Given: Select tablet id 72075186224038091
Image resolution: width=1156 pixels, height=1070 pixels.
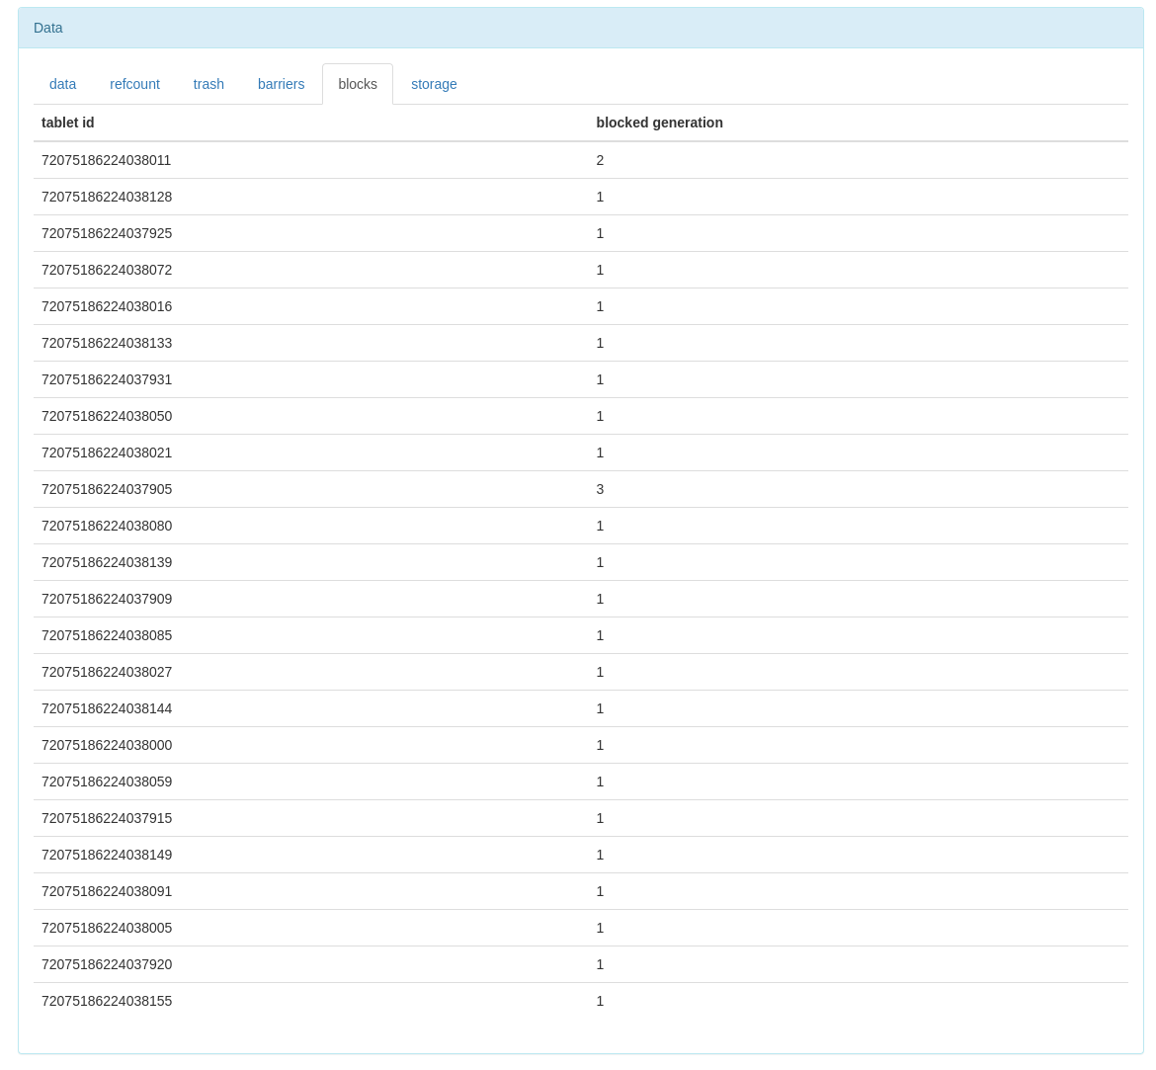Looking at the screenshot, I should coord(107,891).
